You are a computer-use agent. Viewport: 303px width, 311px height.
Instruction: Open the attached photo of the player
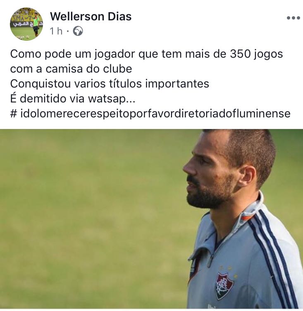tap(151, 219)
